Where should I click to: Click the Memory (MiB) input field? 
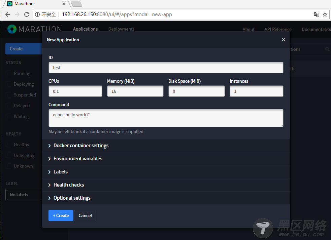[x=135, y=91]
